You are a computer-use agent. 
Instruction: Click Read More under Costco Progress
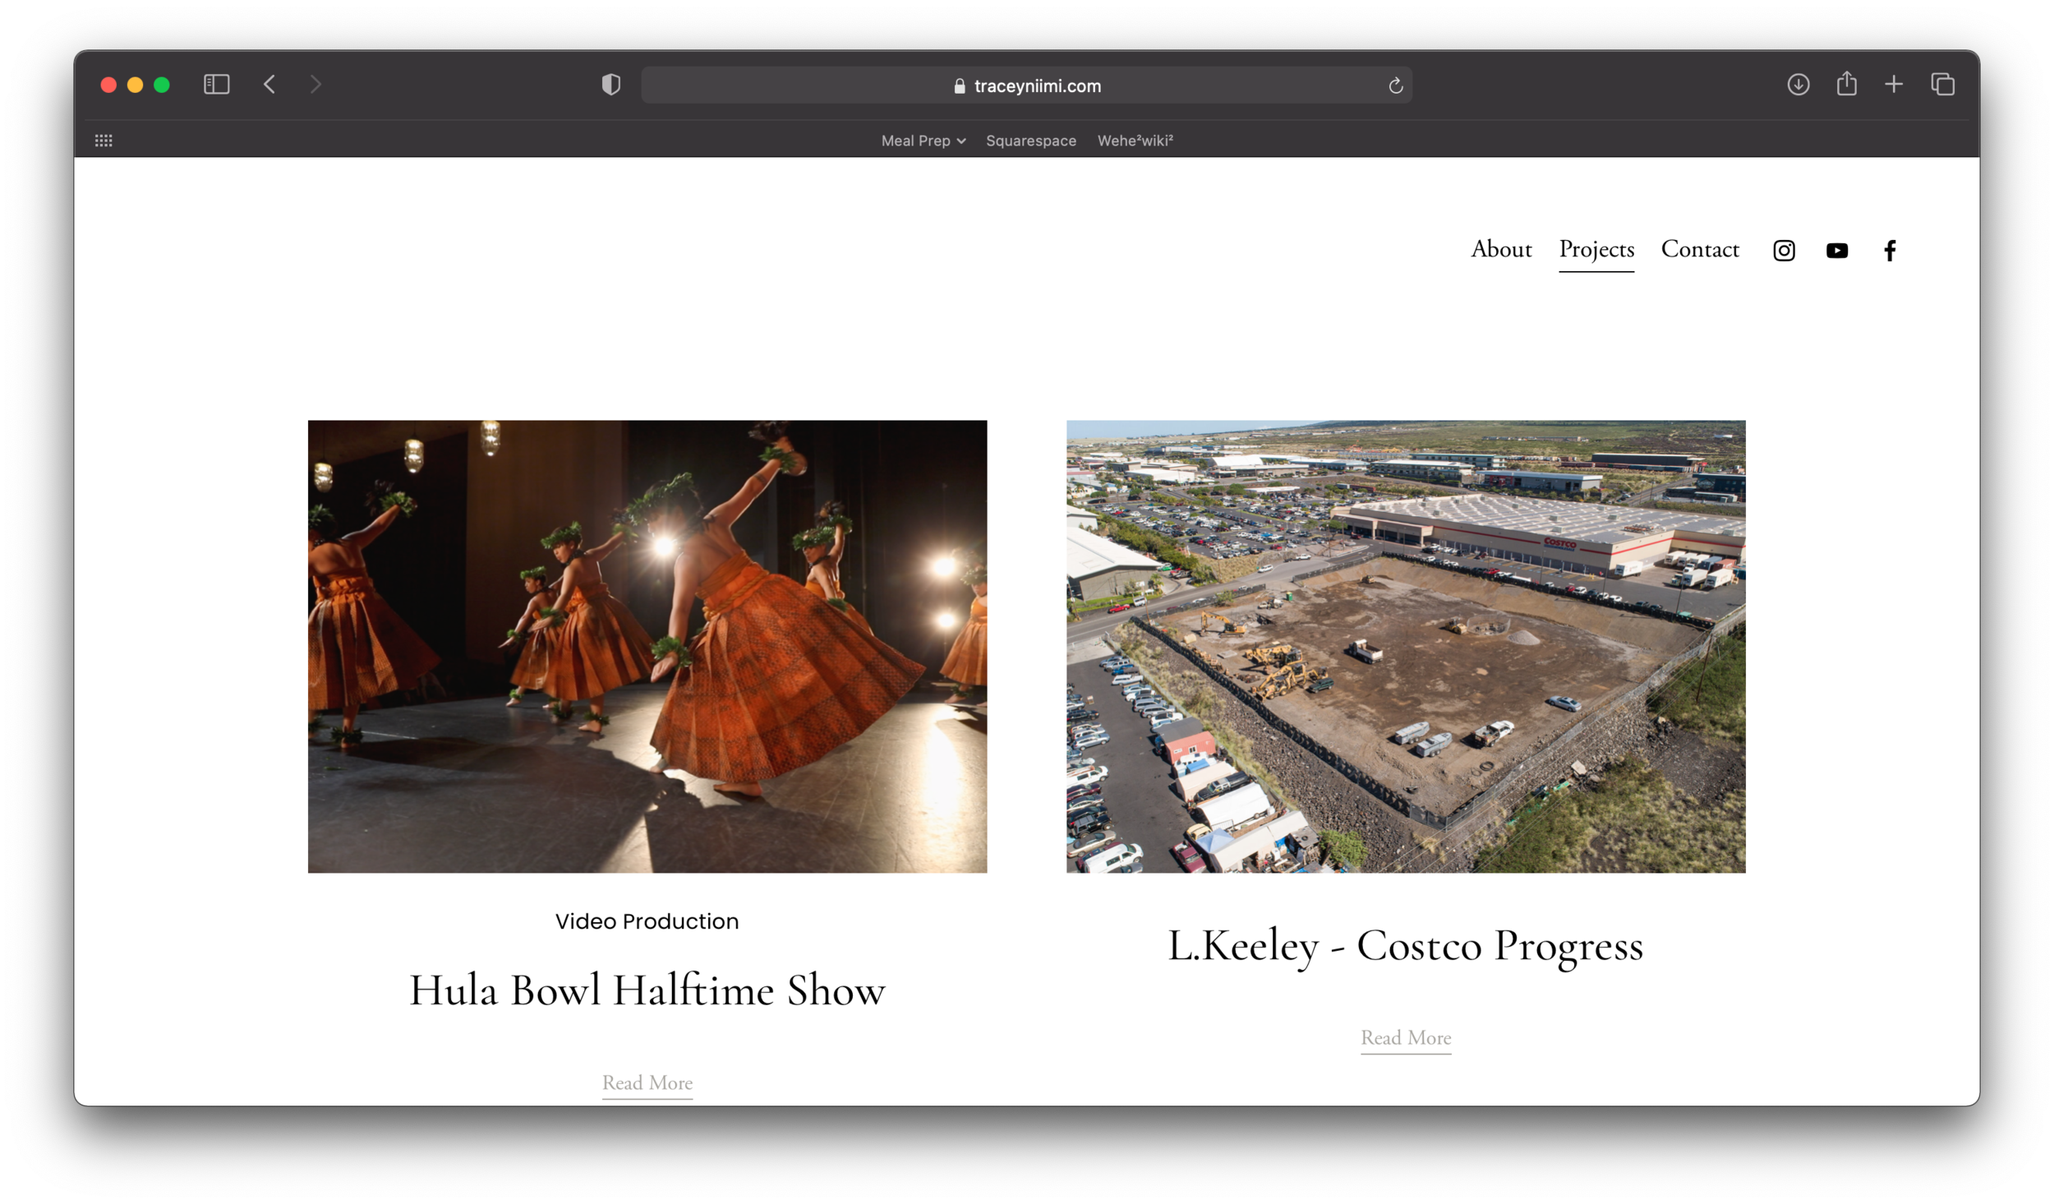pos(1405,1038)
